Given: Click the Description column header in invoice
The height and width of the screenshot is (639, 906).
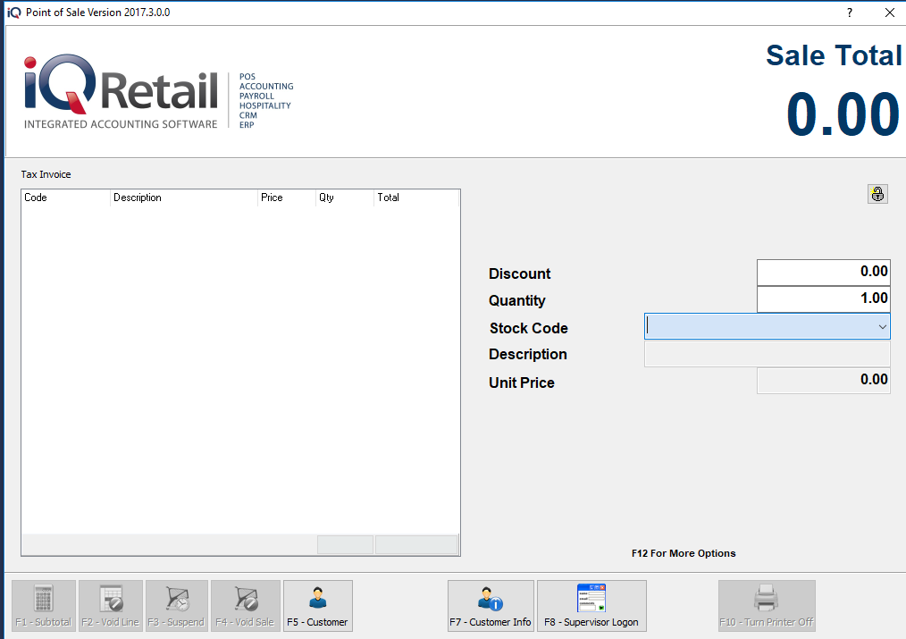Looking at the screenshot, I should pos(183,198).
